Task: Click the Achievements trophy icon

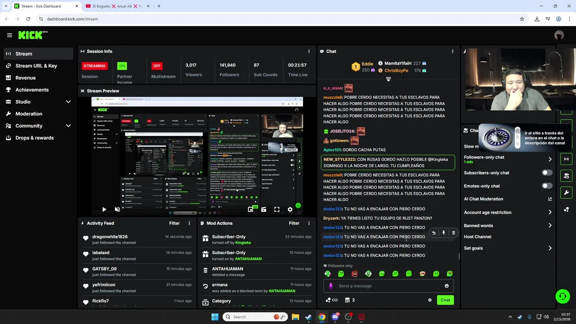Action: (x=9, y=90)
